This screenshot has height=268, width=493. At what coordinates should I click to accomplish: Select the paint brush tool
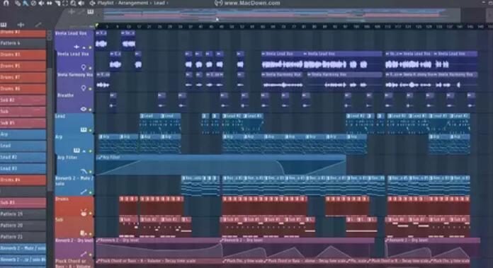25,3
